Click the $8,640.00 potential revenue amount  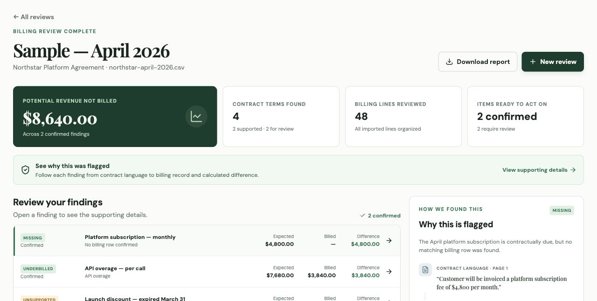click(60, 119)
